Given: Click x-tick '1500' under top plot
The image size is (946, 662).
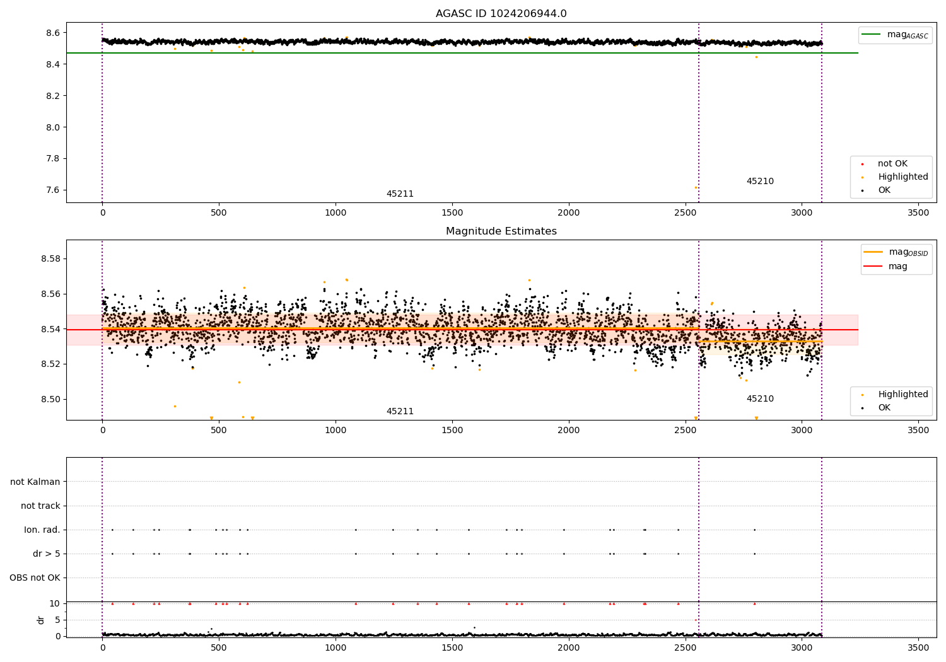Looking at the screenshot, I should [452, 213].
